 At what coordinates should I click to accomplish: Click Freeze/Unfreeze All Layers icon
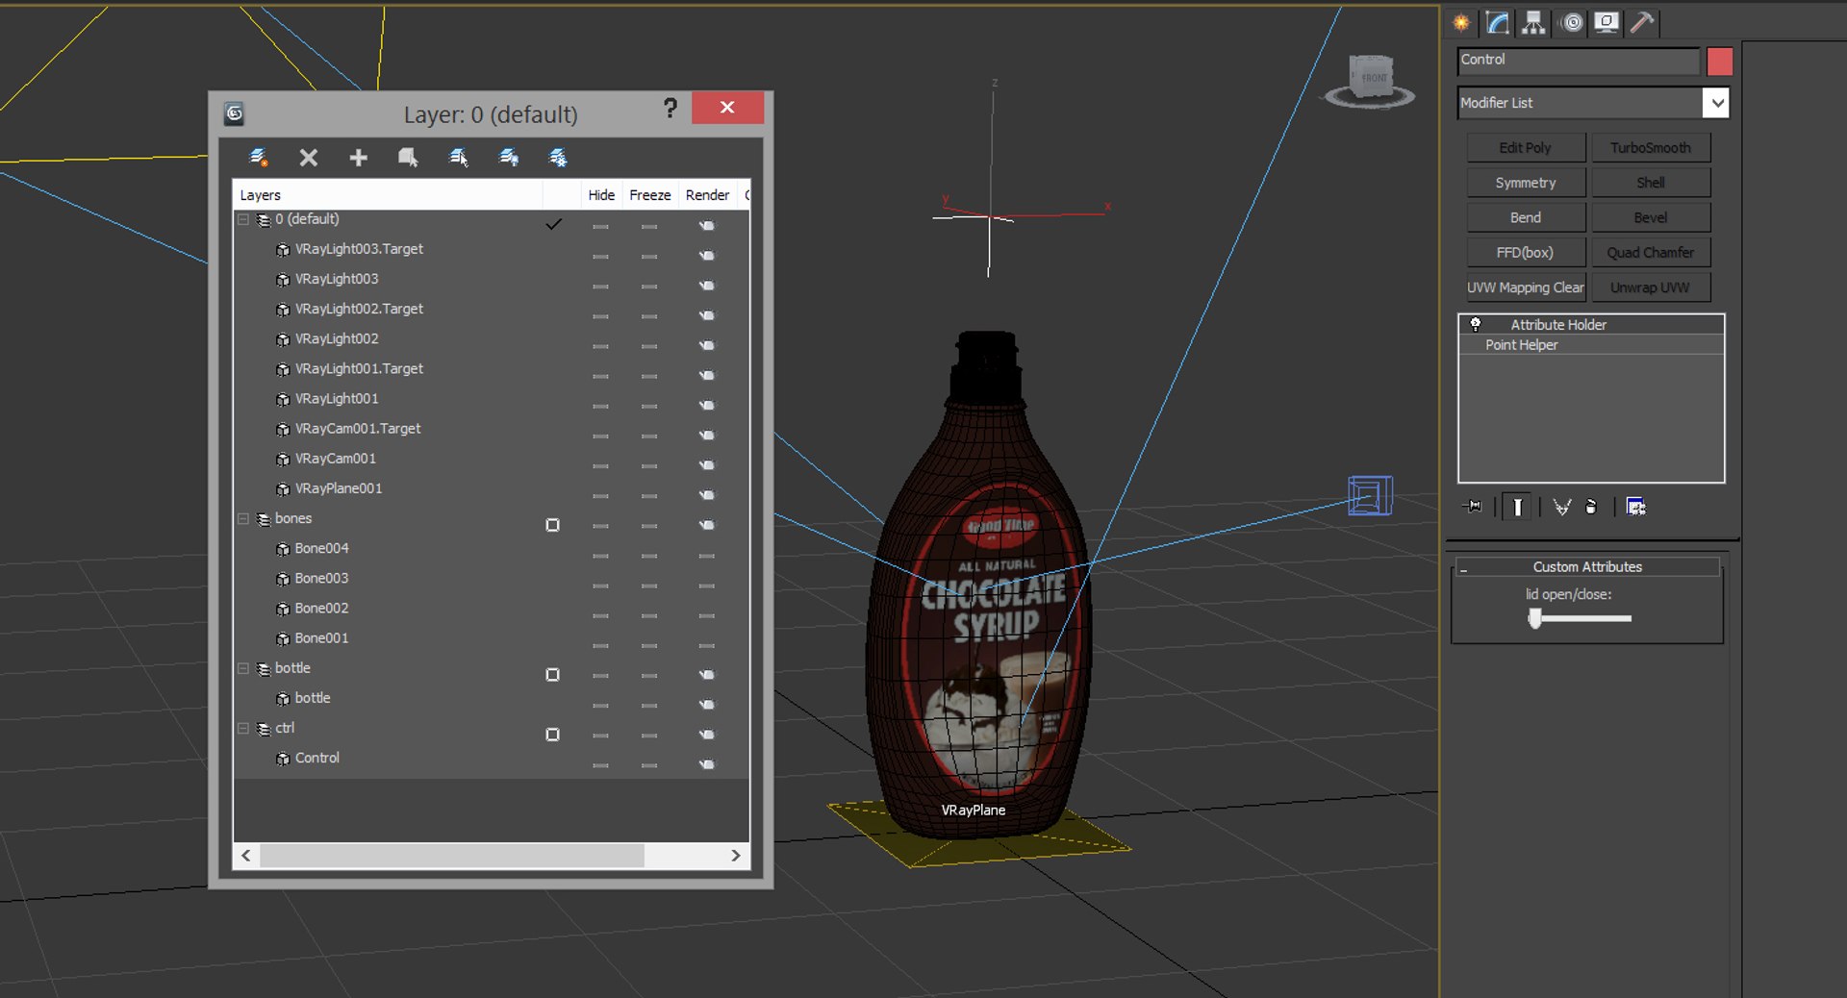pyautogui.click(x=558, y=158)
